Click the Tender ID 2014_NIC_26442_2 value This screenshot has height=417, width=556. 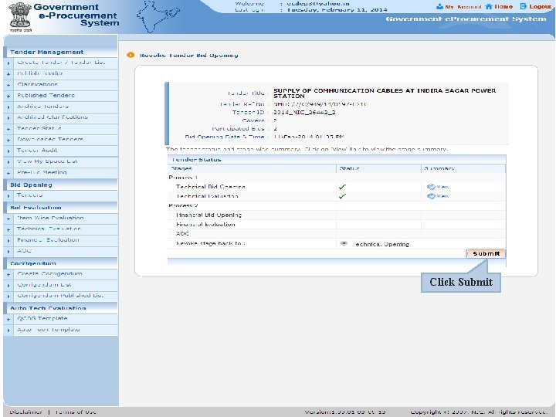point(304,113)
